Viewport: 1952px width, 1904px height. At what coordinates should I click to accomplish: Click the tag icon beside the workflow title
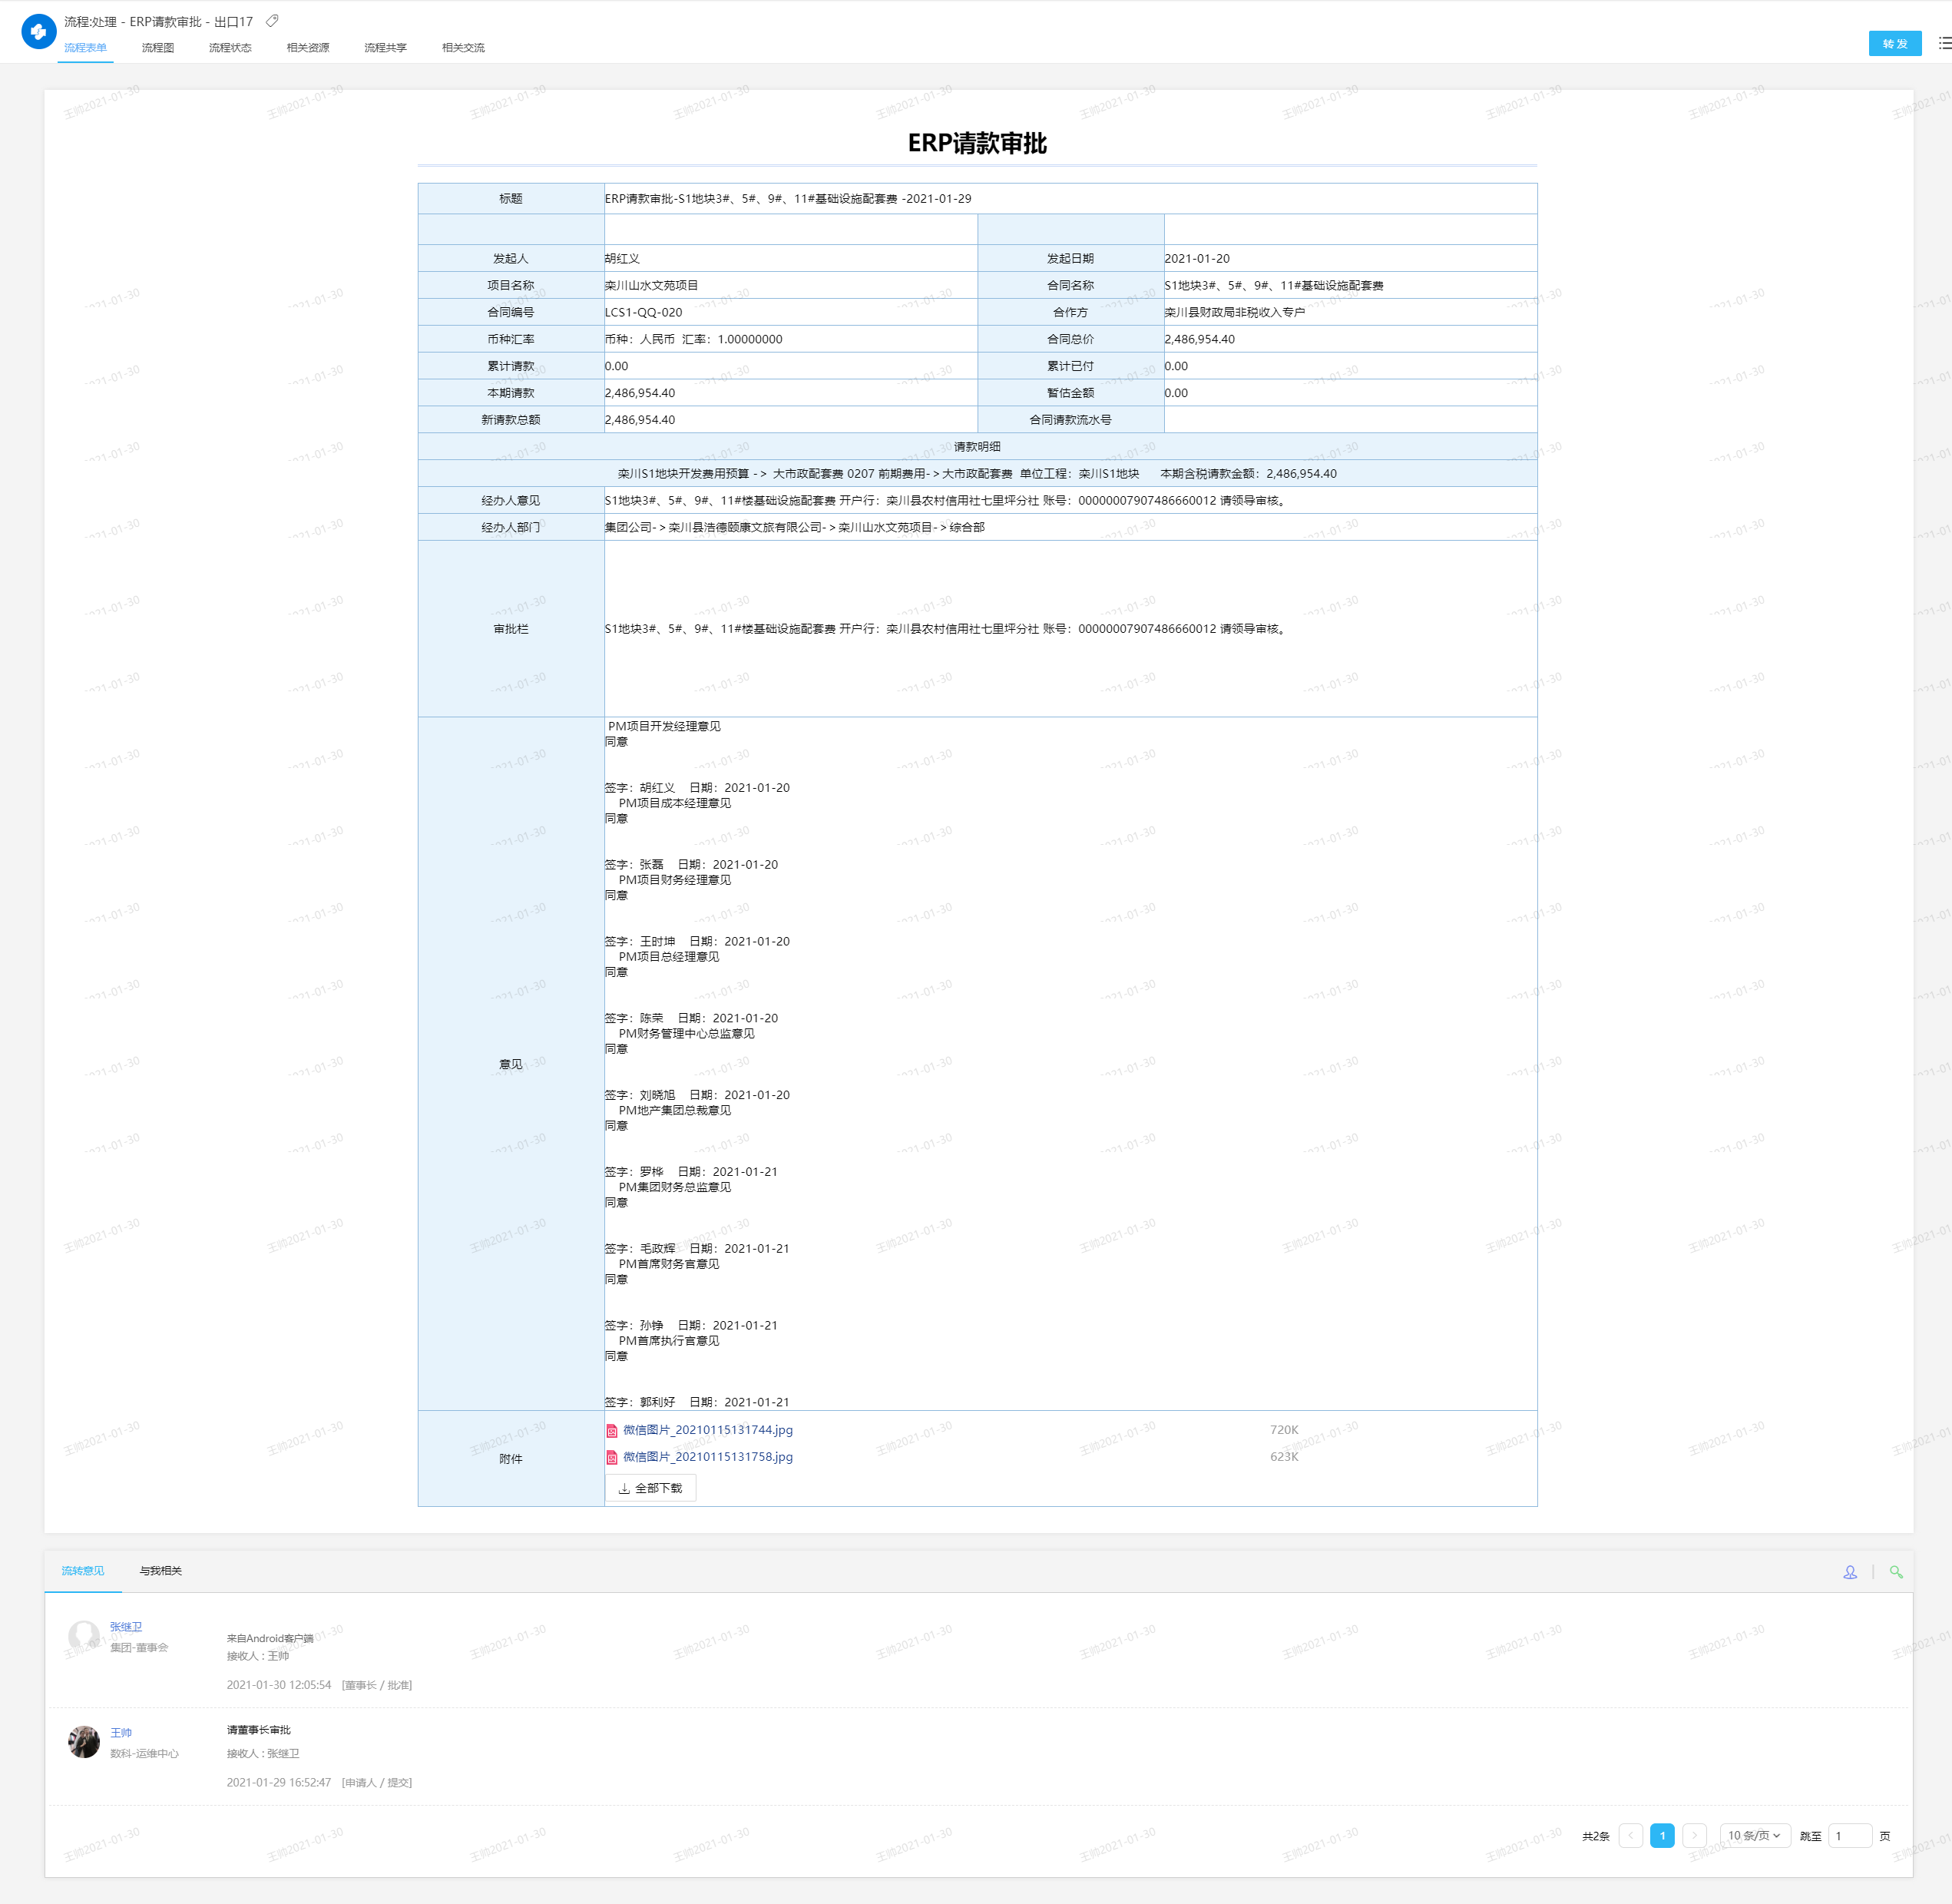(272, 21)
